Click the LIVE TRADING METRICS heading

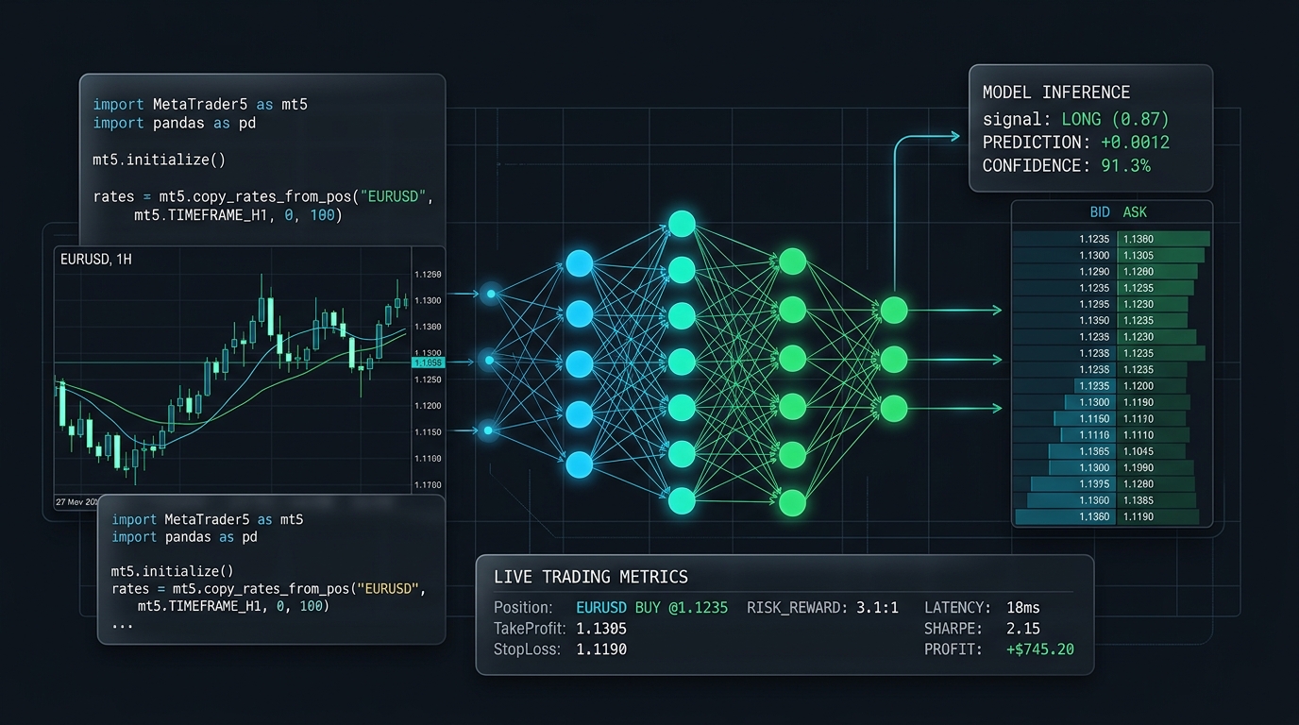pos(591,577)
